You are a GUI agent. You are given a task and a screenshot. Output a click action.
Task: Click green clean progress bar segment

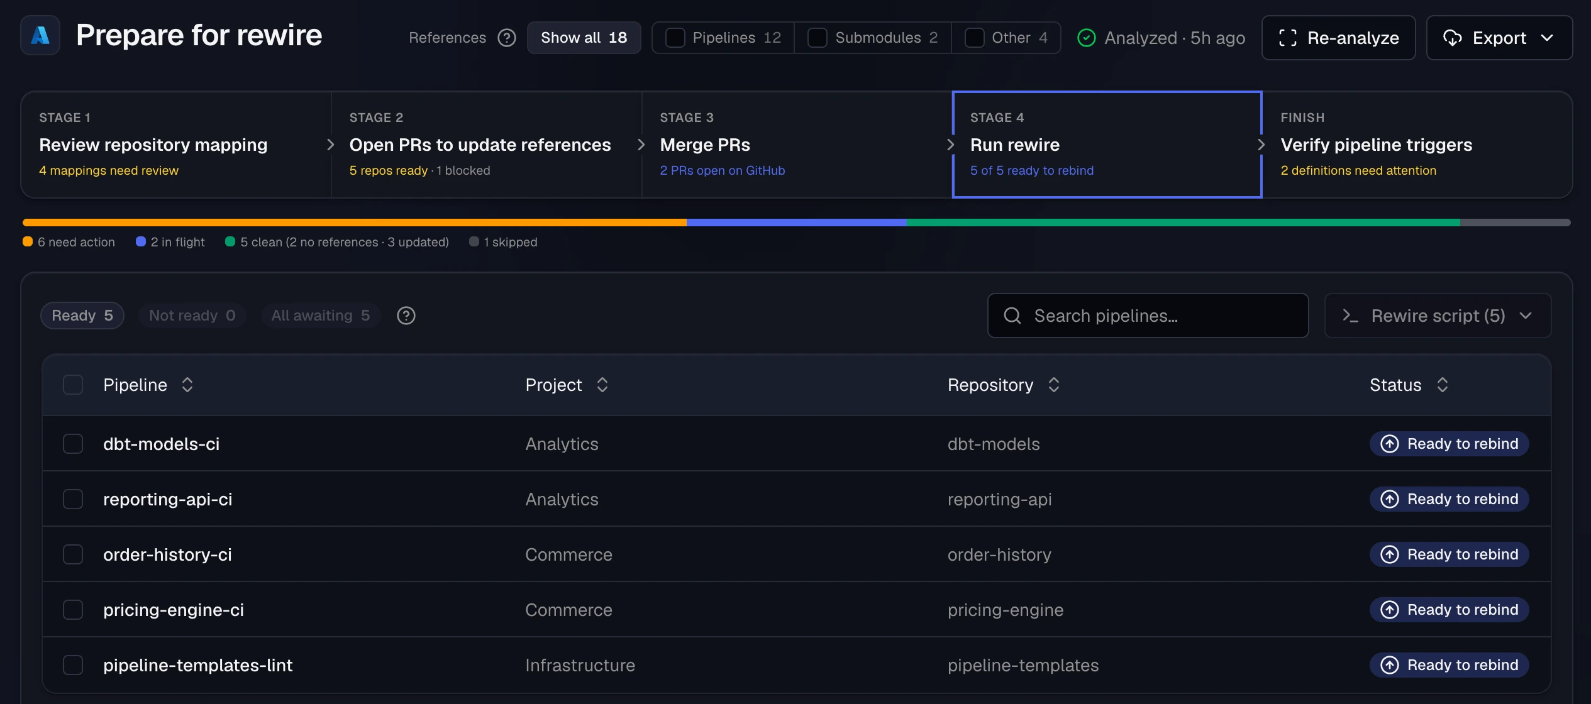[1184, 223]
